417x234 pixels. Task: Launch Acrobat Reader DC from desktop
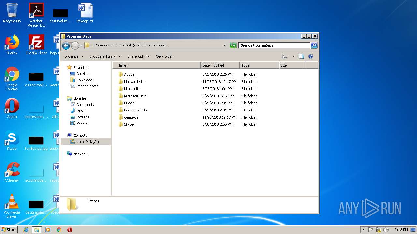pyautogui.click(x=36, y=15)
